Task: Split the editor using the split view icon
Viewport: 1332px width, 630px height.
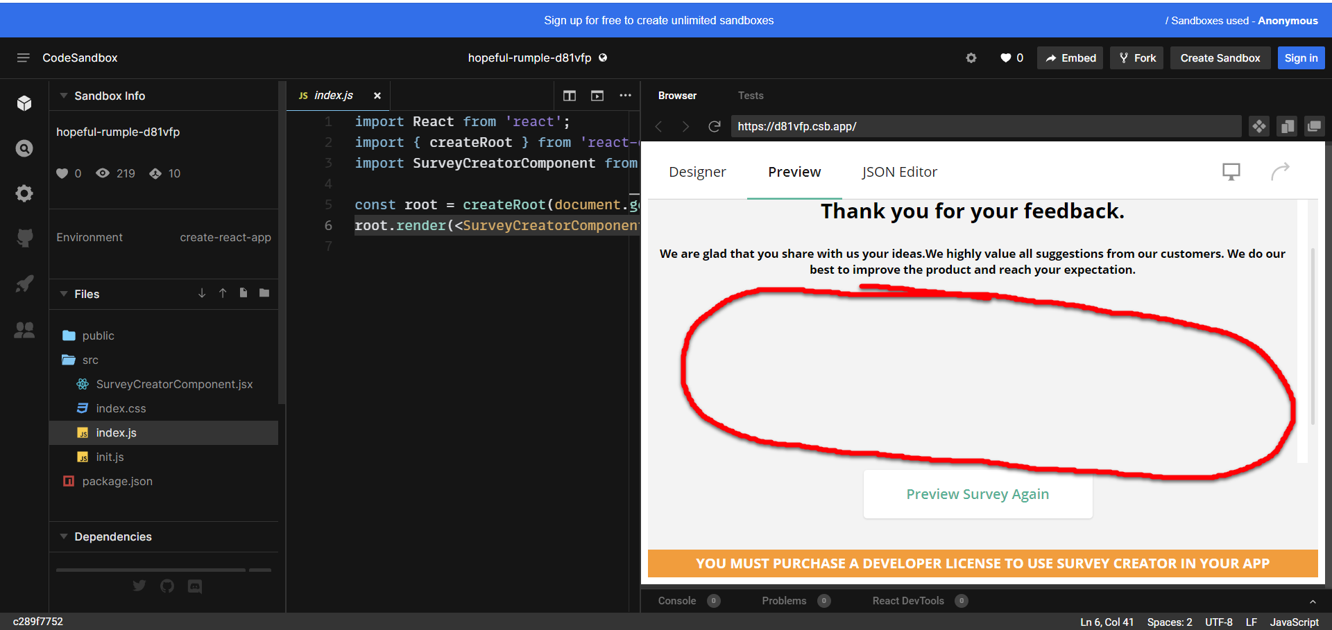Action: 569,96
